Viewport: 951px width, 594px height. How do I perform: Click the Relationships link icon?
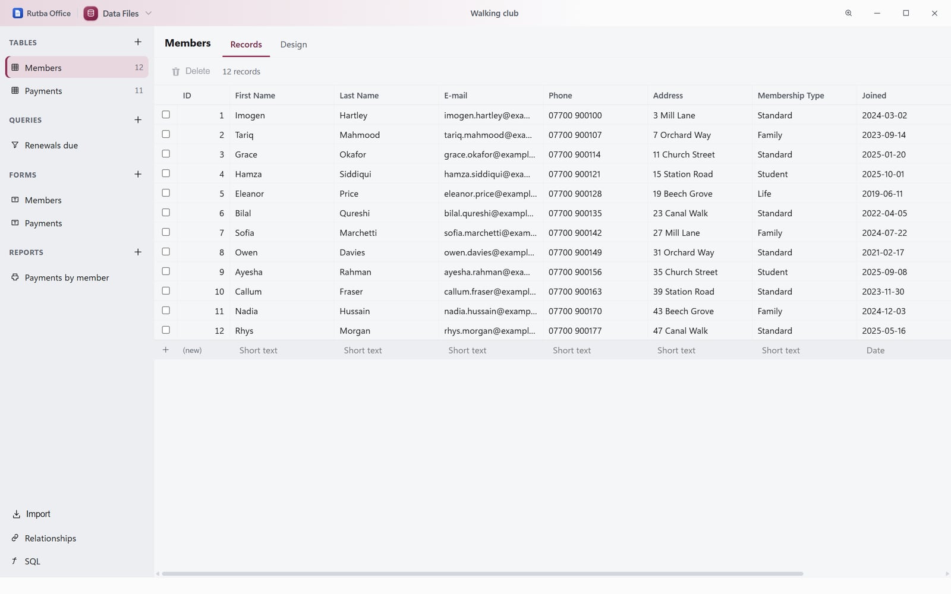tap(15, 538)
